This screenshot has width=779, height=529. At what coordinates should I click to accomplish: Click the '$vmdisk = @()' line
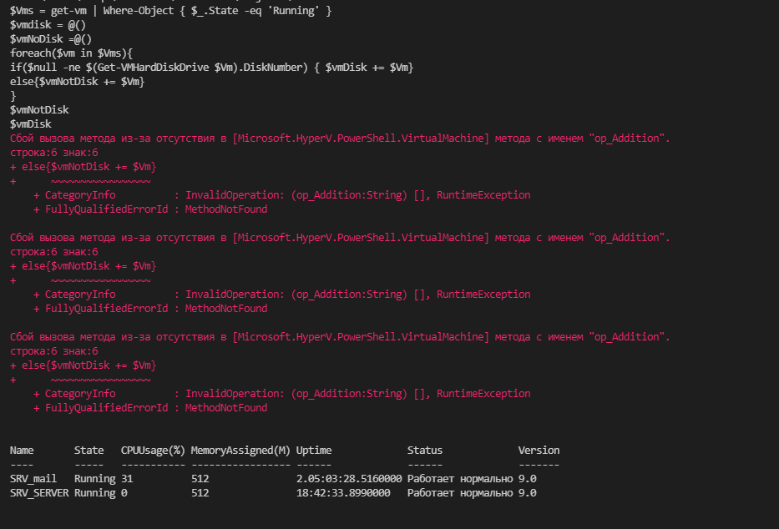pos(48,25)
